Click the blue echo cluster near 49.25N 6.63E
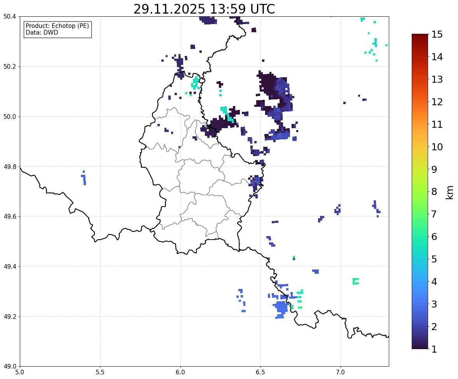This screenshot has width=458, height=379. click(x=281, y=307)
